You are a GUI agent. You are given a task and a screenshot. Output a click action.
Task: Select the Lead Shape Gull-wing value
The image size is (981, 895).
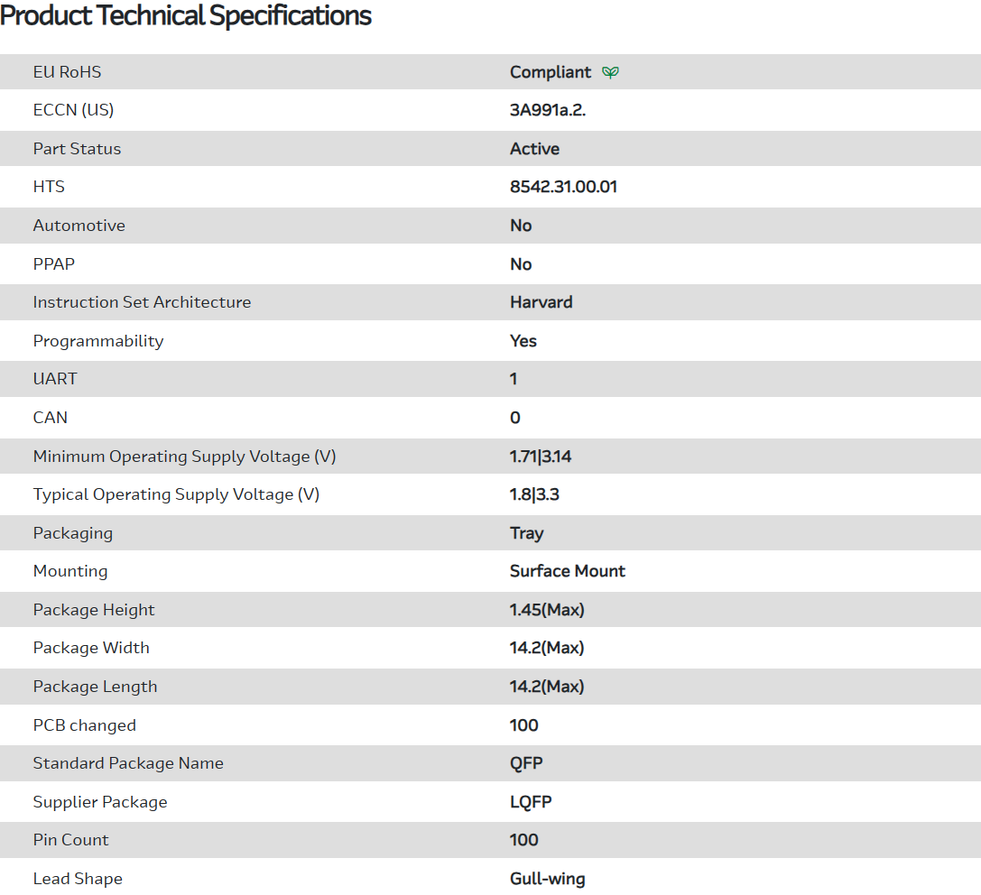[x=547, y=879]
